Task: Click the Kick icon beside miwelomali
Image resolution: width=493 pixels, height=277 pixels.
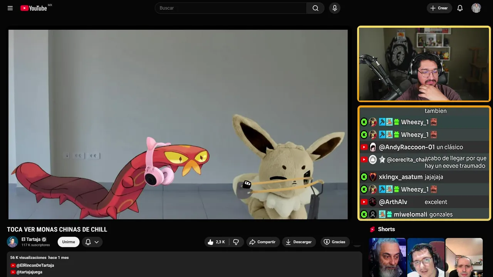Action: click(x=364, y=214)
